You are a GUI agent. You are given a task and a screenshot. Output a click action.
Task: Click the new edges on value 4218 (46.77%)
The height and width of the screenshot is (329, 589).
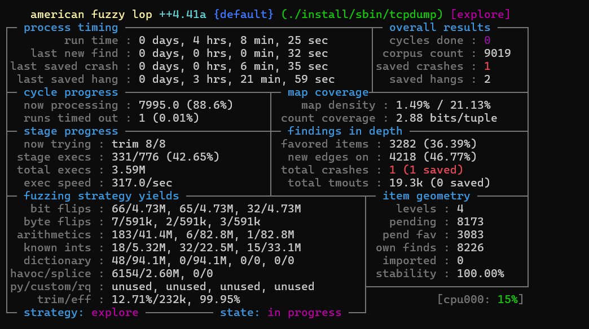click(x=433, y=157)
